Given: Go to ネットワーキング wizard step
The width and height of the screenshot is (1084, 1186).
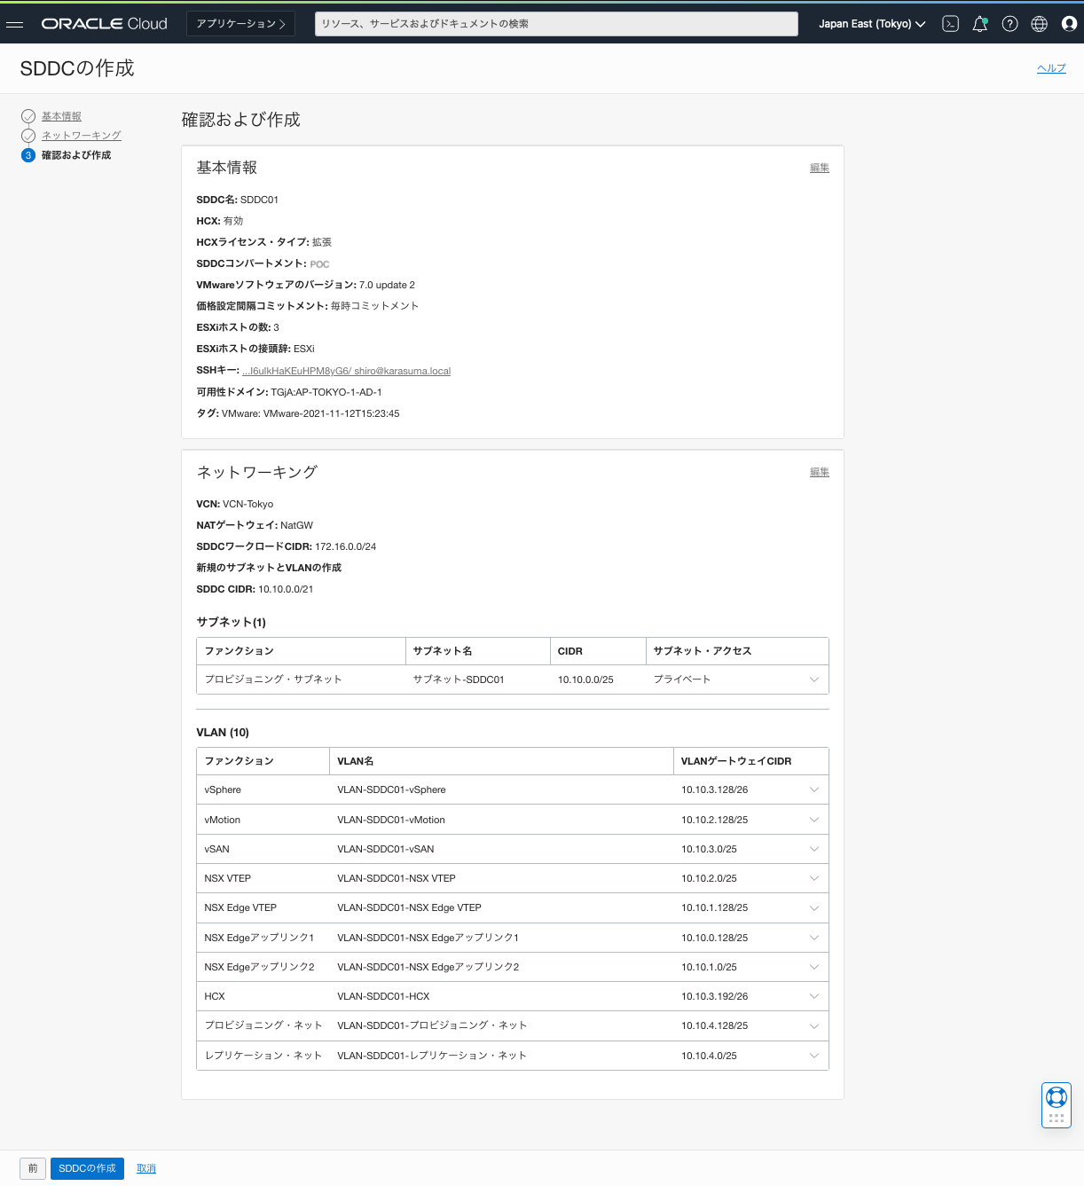Looking at the screenshot, I should pos(82,136).
